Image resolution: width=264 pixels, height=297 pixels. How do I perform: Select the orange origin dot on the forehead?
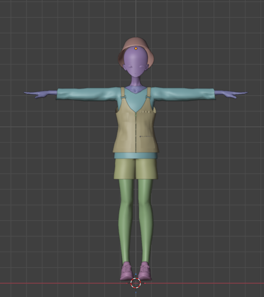136,48
